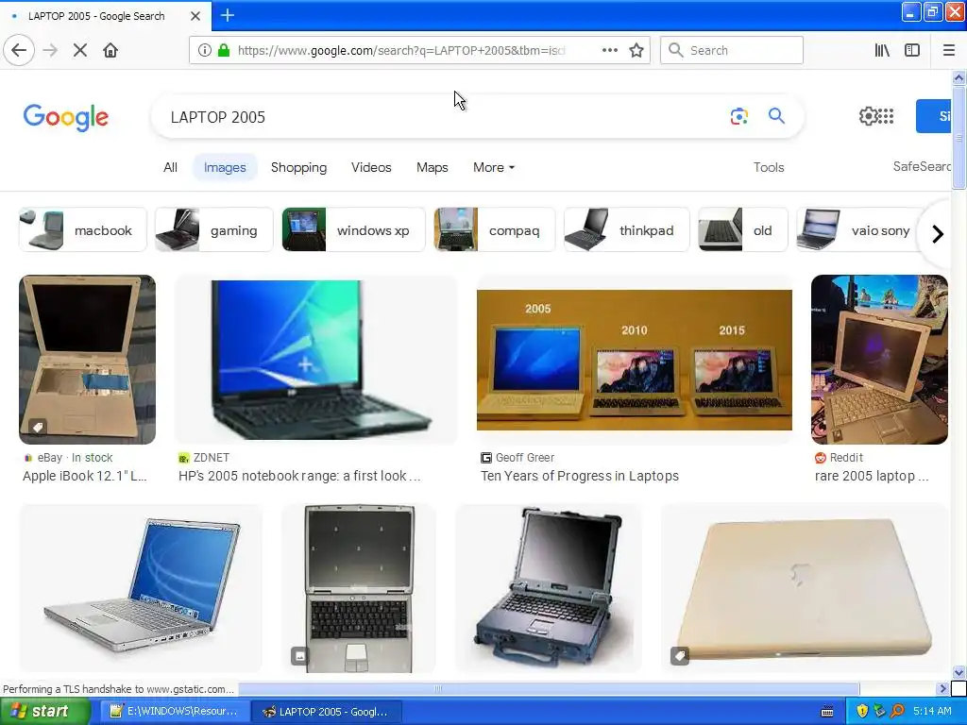Select the macbook suggestion chip

83,230
